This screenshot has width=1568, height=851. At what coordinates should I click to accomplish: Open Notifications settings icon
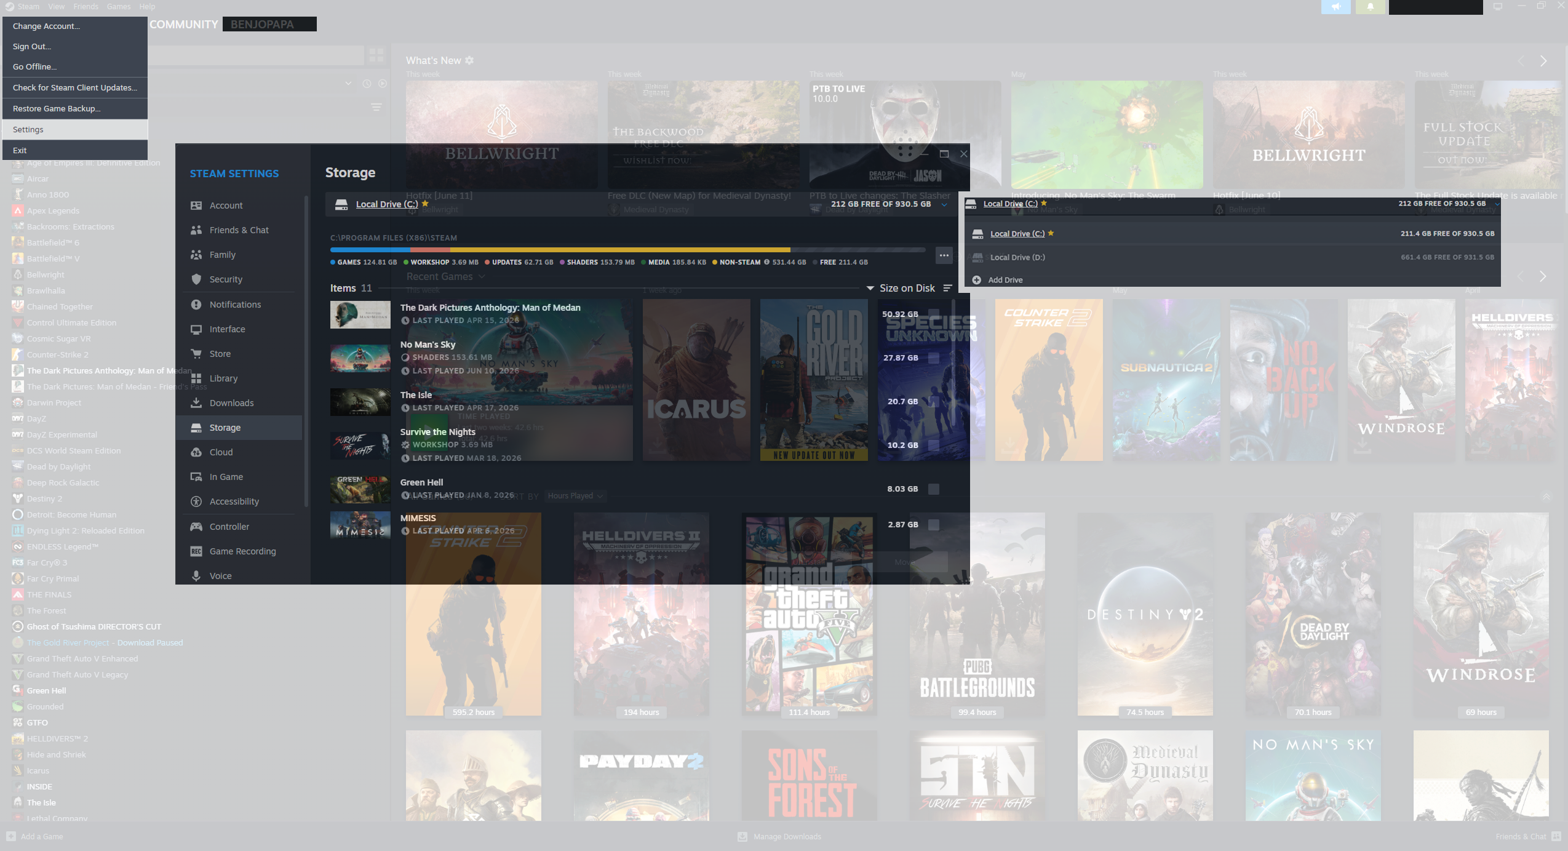click(196, 305)
